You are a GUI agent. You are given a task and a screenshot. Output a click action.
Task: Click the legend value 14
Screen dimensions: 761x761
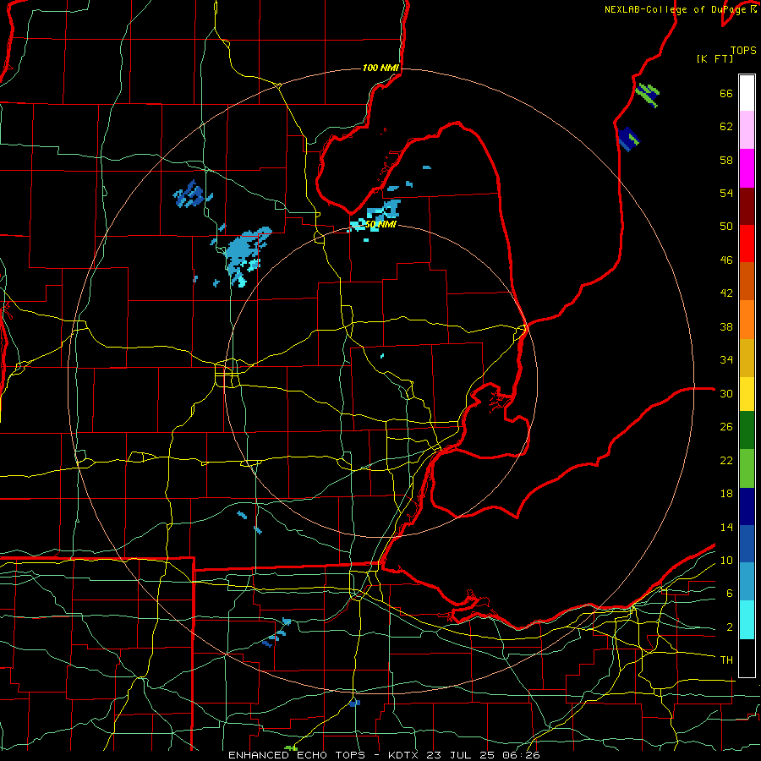726,527
